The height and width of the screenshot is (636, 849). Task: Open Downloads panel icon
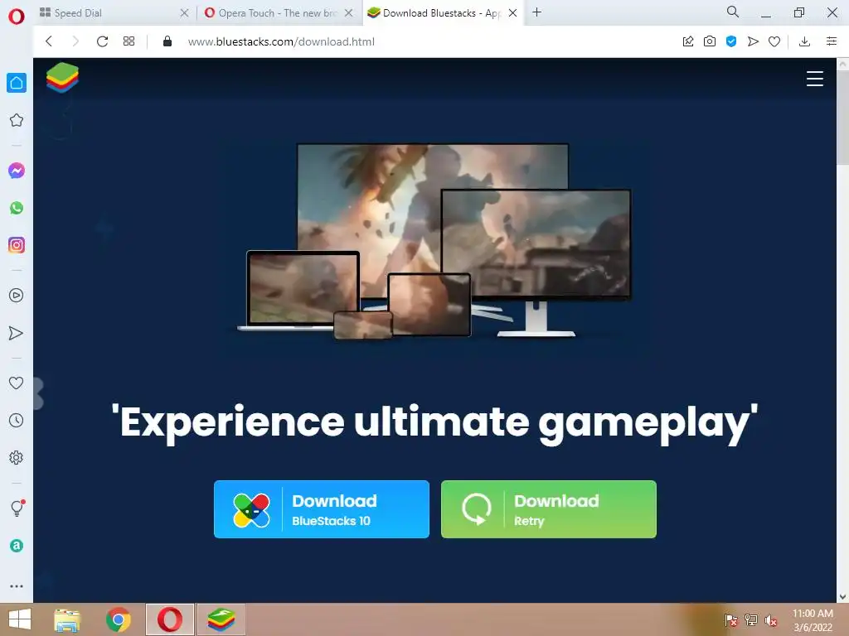(804, 41)
